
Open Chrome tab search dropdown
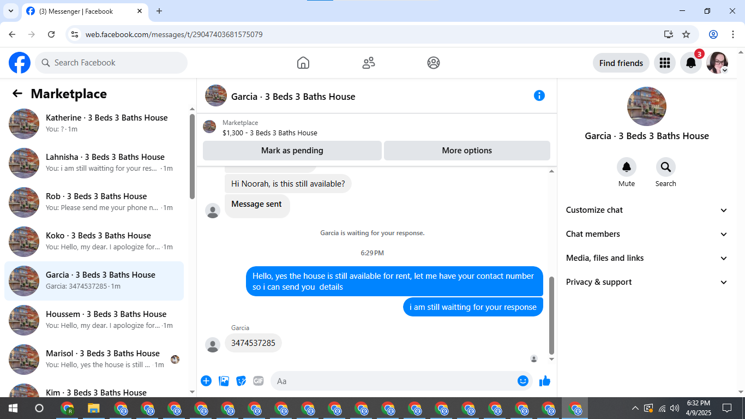click(x=10, y=11)
